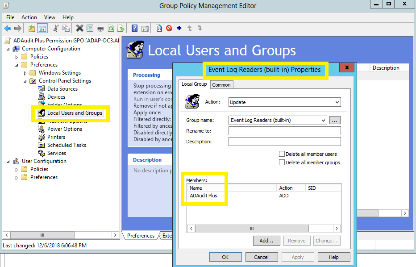Open the Action menu
The height and width of the screenshot is (267, 416).
click(29, 17)
